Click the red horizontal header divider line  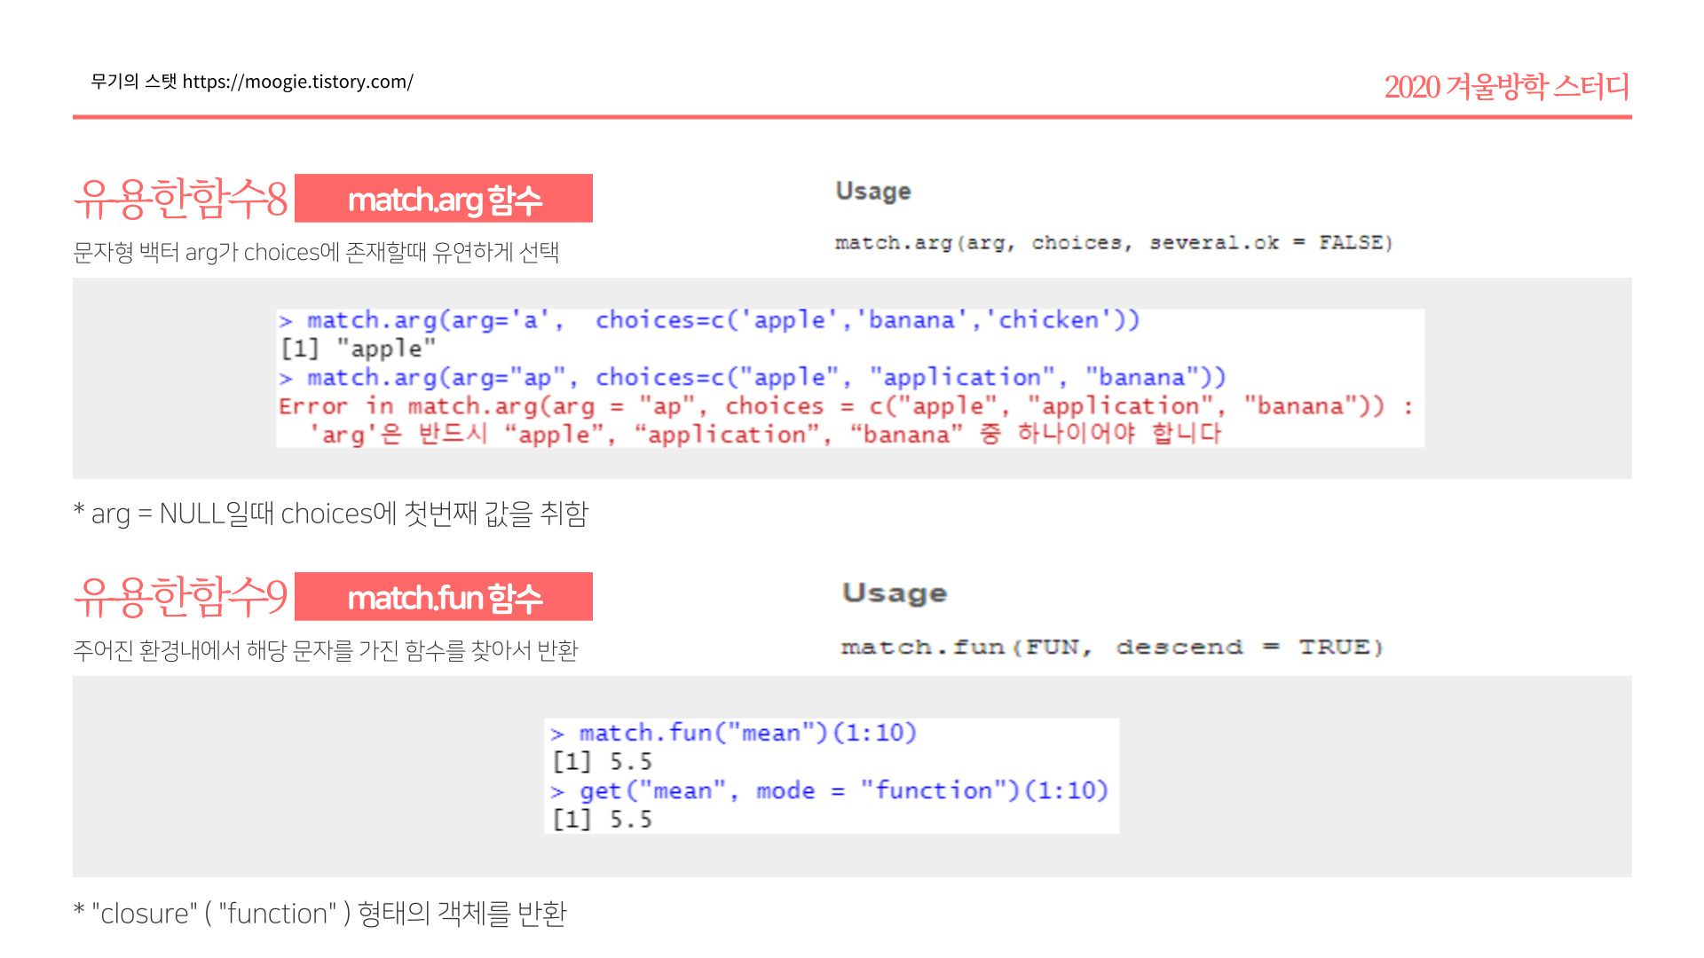[x=852, y=116]
